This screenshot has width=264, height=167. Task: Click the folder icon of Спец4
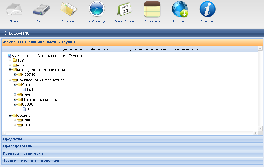pos(20,125)
